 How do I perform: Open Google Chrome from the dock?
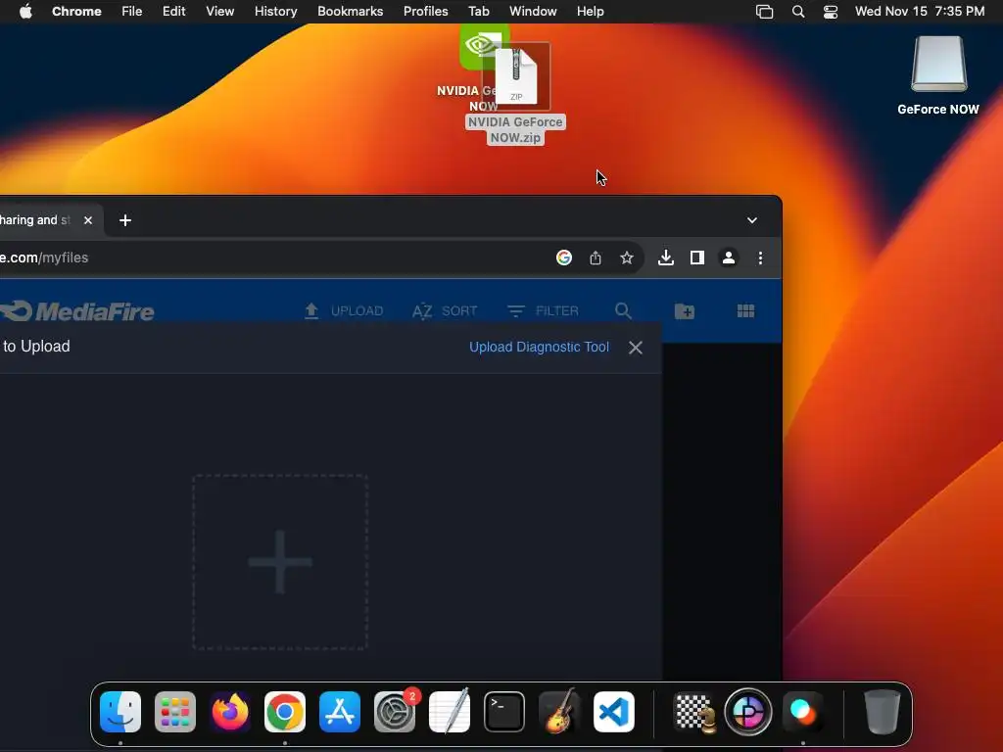[285, 711]
